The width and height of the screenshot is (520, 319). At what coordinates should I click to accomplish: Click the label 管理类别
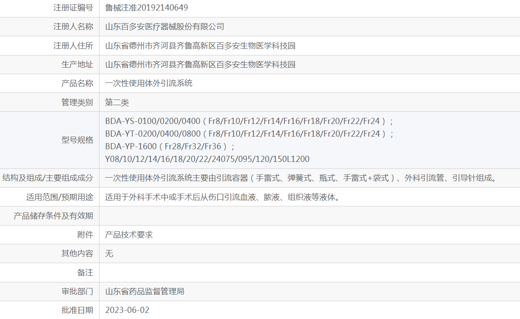point(77,102)
